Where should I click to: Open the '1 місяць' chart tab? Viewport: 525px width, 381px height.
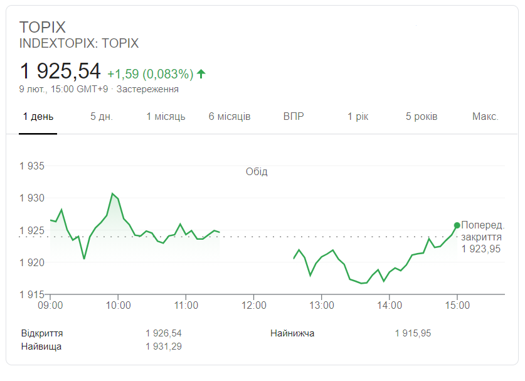(x=166, y=117)
